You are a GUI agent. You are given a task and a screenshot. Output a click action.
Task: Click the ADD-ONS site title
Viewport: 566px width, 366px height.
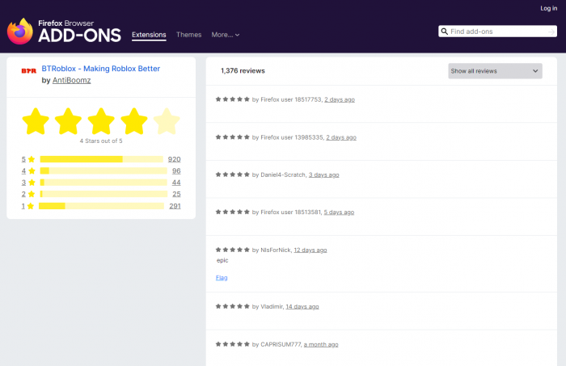[x=79, y=36]
